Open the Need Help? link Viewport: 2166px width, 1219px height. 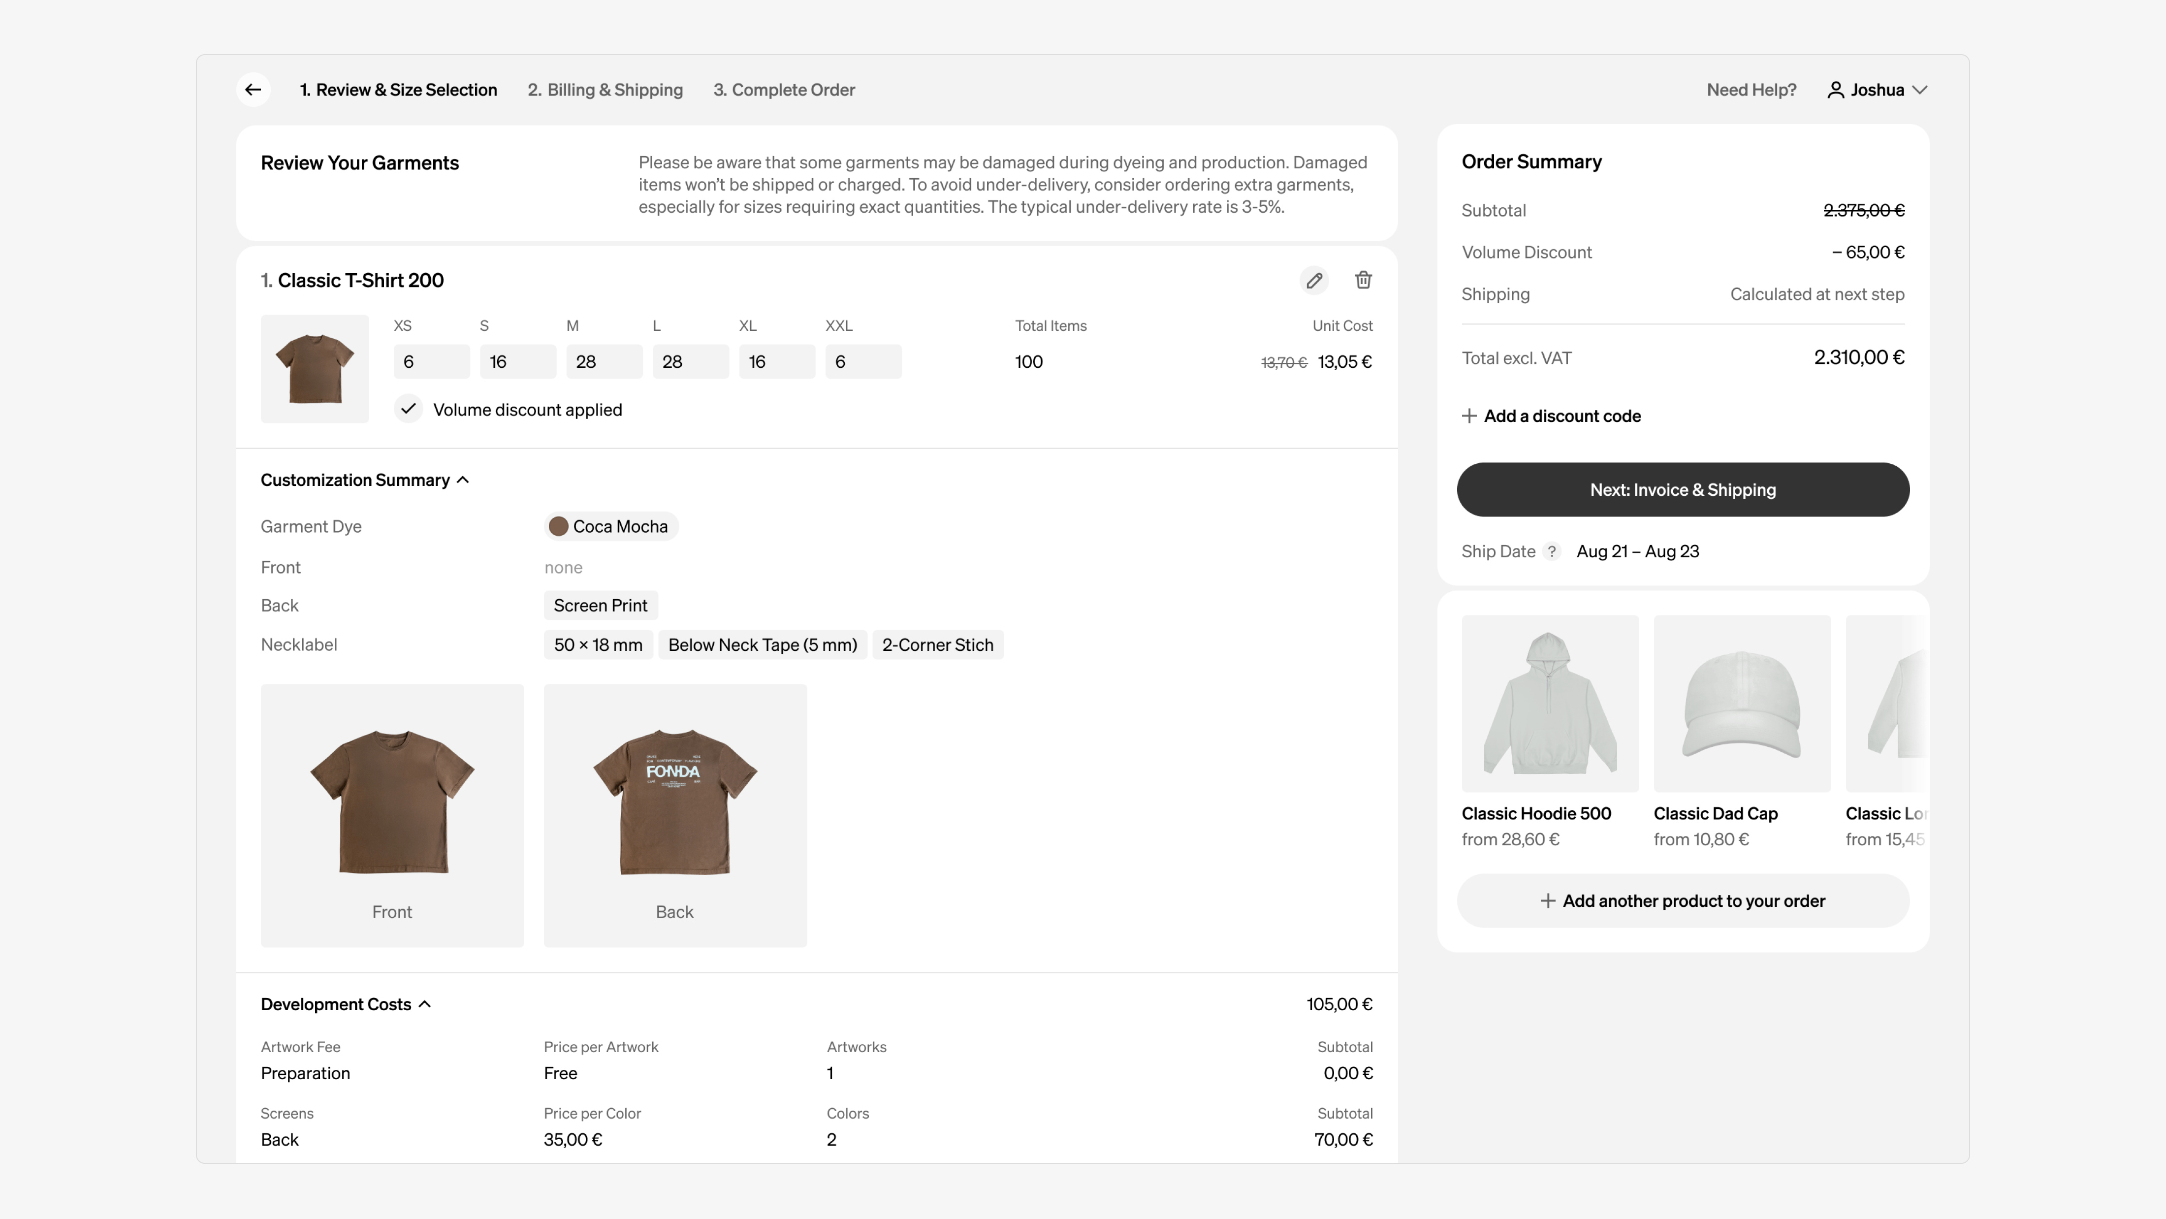pyautogui.click(x=1752, y=90)
